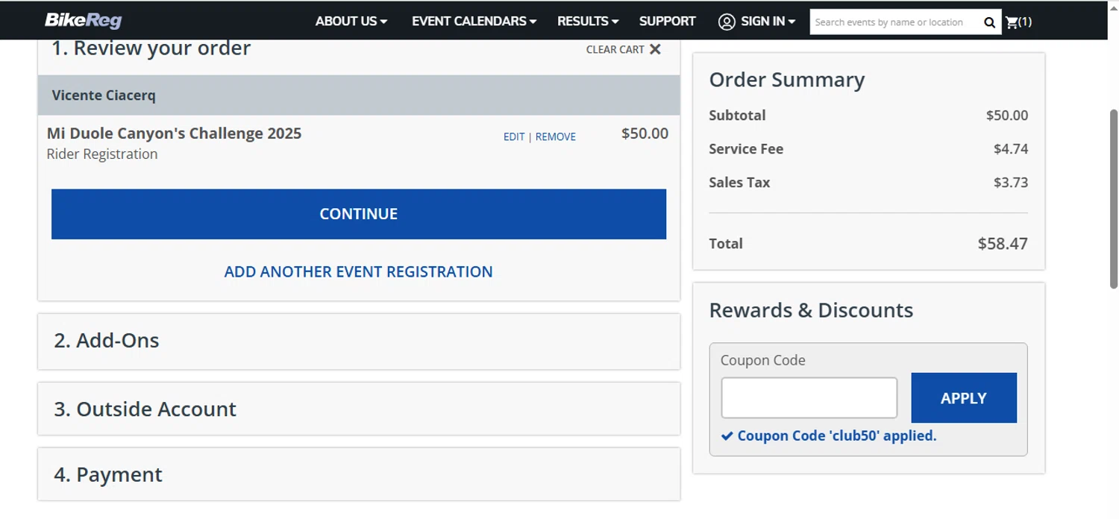
Task: Expand the Event Calendars dropdown menu
Action: coord(474,21)
